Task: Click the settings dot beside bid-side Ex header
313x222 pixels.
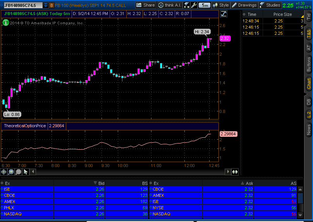Action: [2, 183]
